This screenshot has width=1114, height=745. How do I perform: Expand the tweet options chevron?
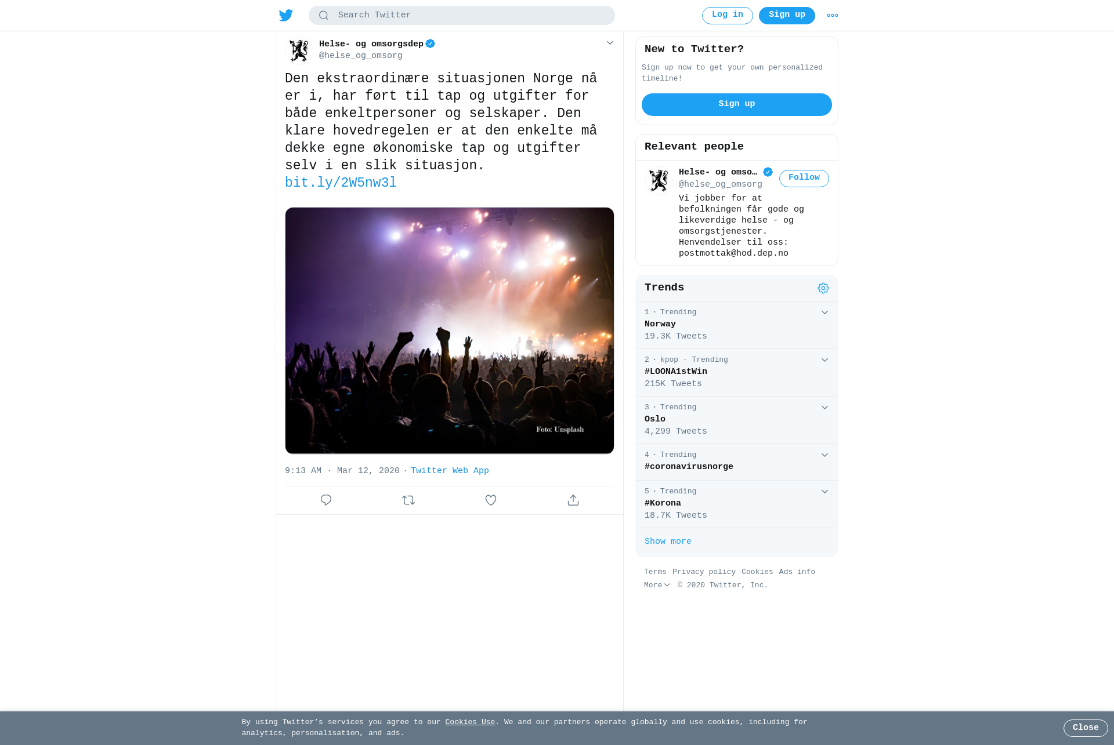click(610, 43)
